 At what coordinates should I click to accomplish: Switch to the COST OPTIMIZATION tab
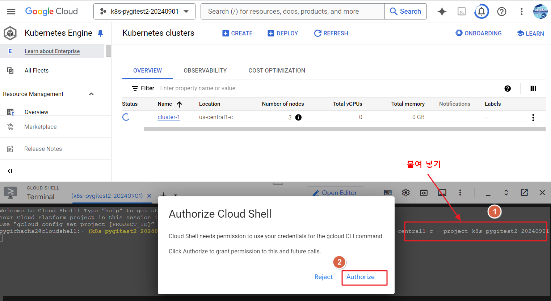pos(277,71)
